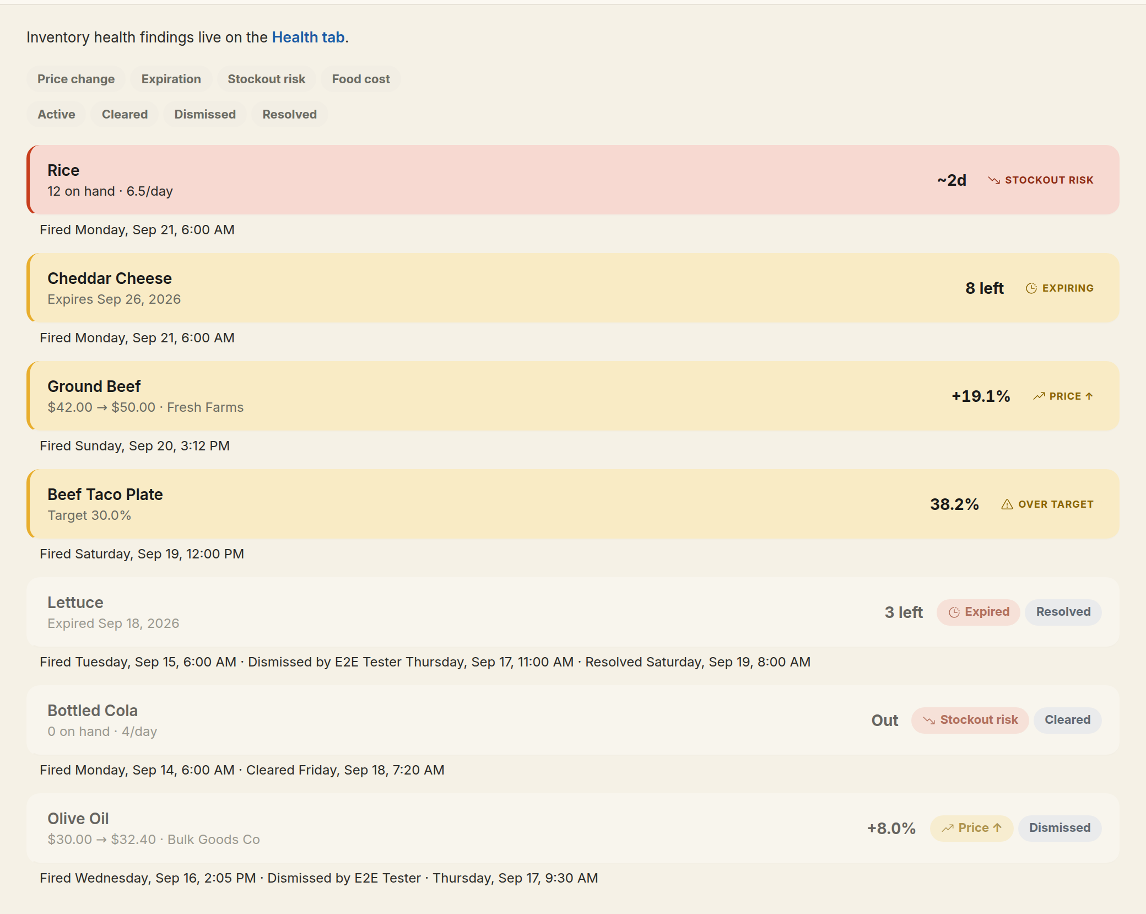Click the warning triangle icon on Beef Taco Plate
The image size is (1146, 914).
point(1007,504)
